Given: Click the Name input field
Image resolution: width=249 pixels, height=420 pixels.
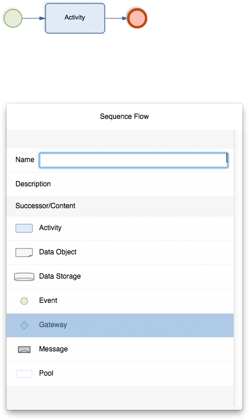Looking at the screenshot, I should coord(134,160).
